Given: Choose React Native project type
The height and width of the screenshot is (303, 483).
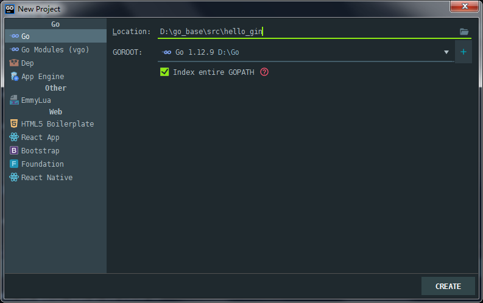Looking at the screenshot, I should 55,177.
